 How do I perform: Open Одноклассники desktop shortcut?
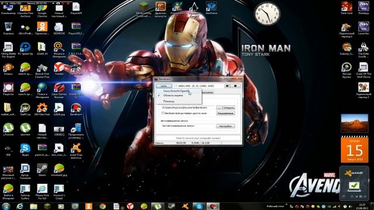click(42, 29)
